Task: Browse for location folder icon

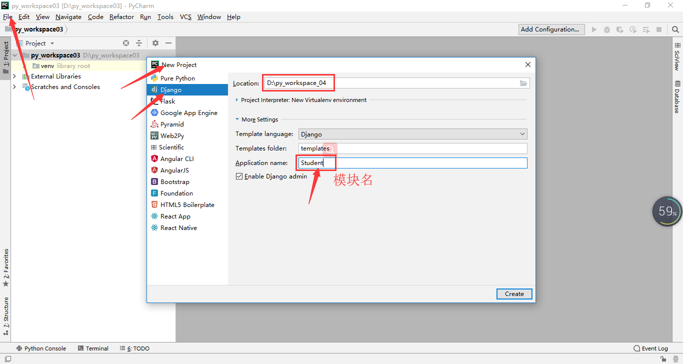Action: click(523, 83)
